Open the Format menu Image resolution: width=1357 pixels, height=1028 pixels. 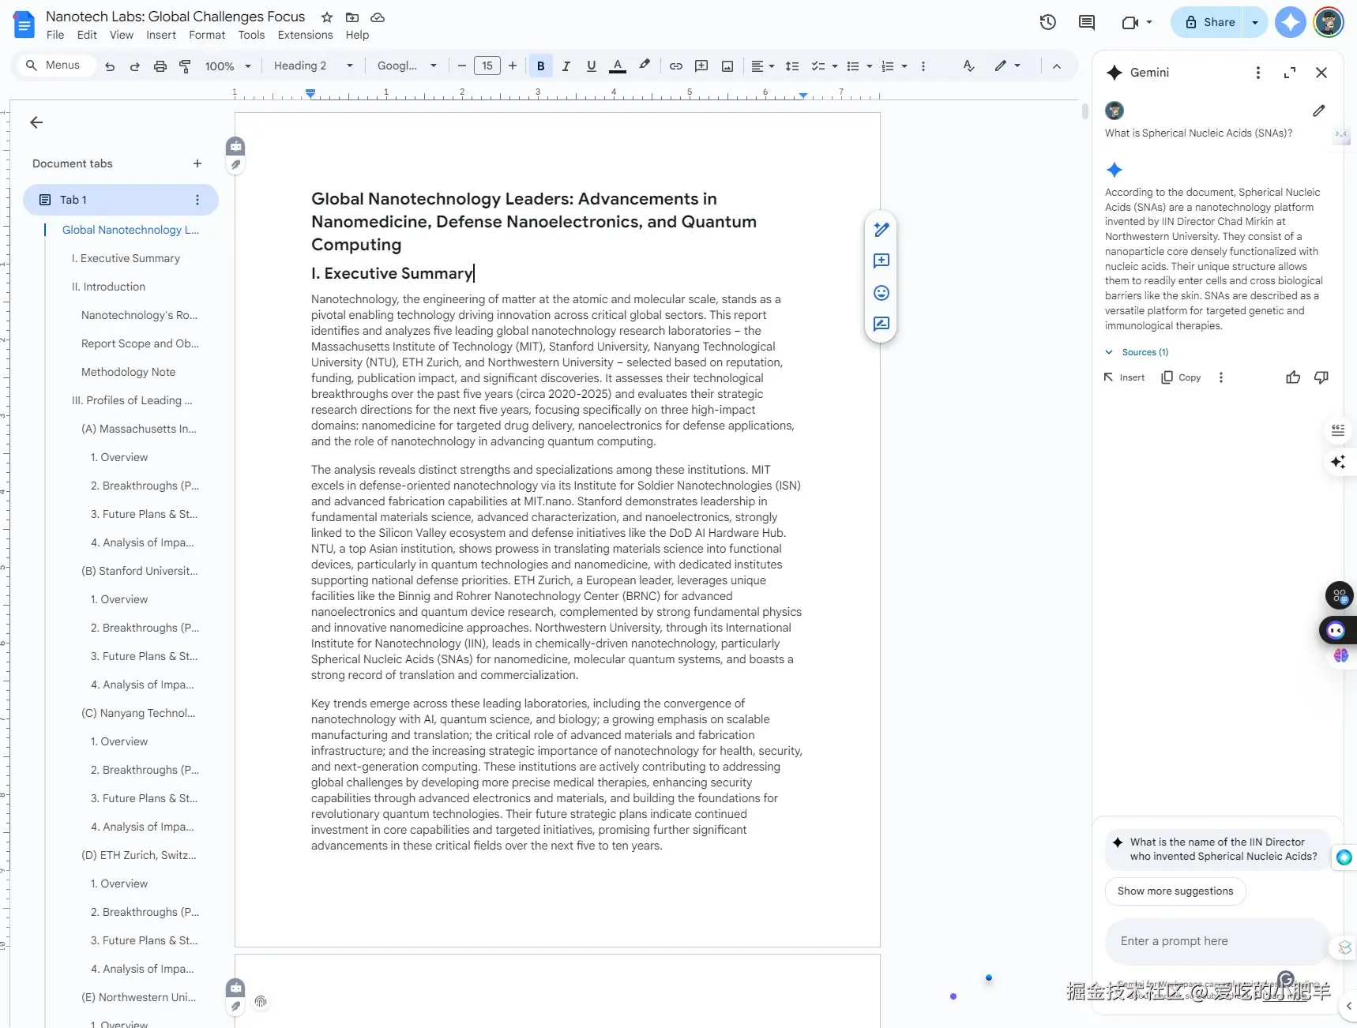207,35
